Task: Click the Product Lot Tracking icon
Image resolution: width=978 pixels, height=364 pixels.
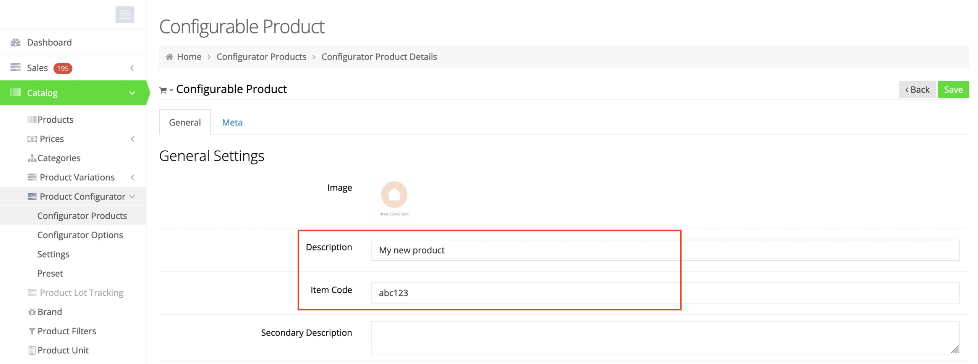Action: click(x=32, y=292)
